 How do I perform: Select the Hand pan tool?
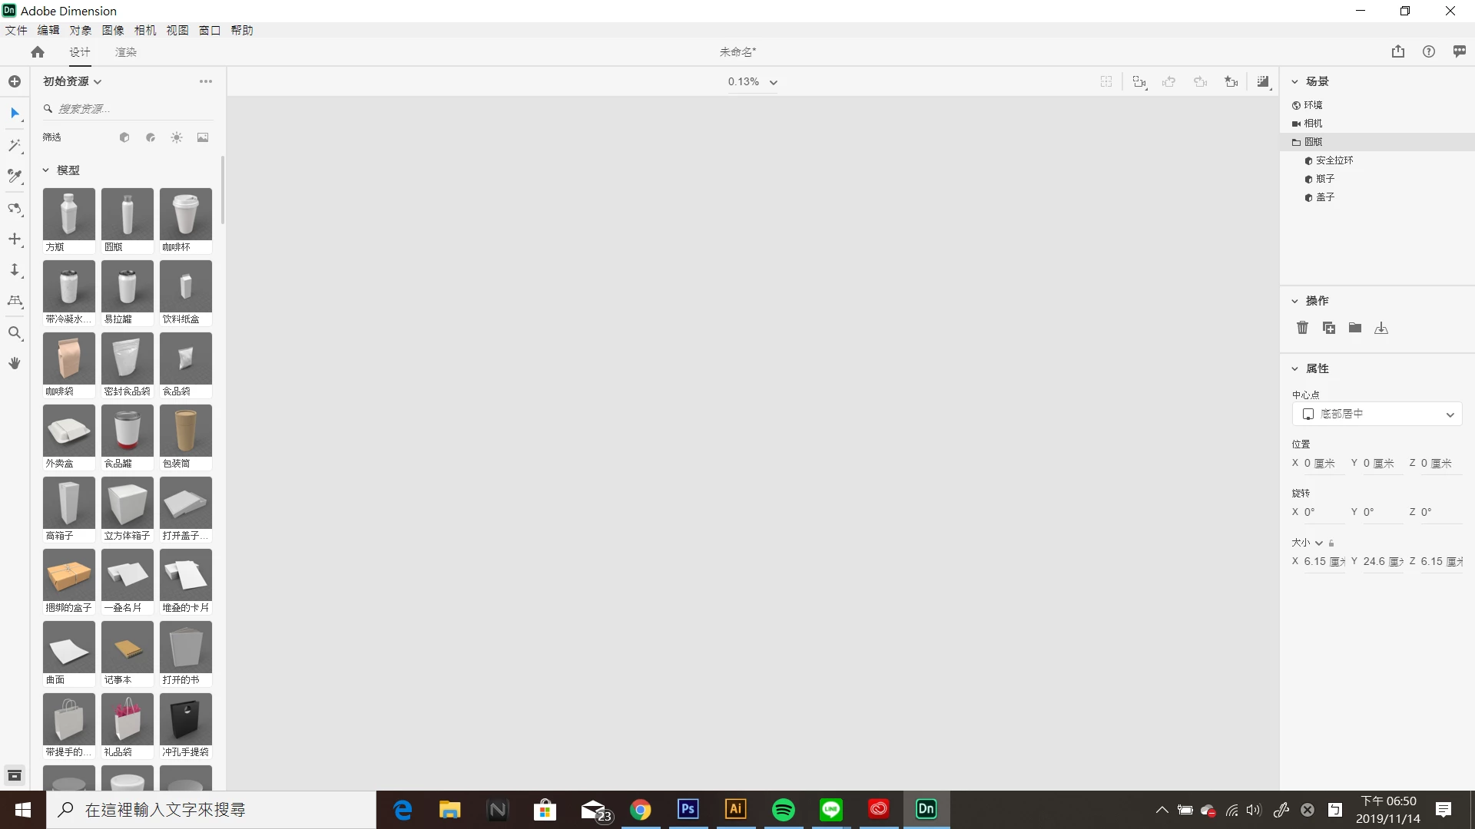[15, 363]
